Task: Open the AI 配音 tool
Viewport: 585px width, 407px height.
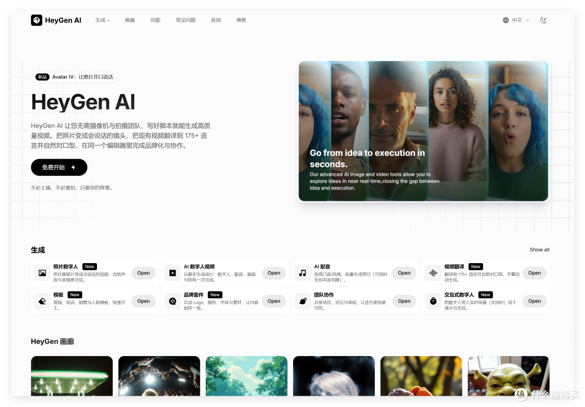Action: [404, 273]
